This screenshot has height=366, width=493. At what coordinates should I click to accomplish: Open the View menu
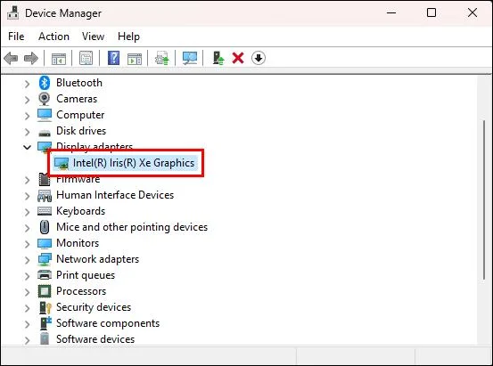(93, 37)
